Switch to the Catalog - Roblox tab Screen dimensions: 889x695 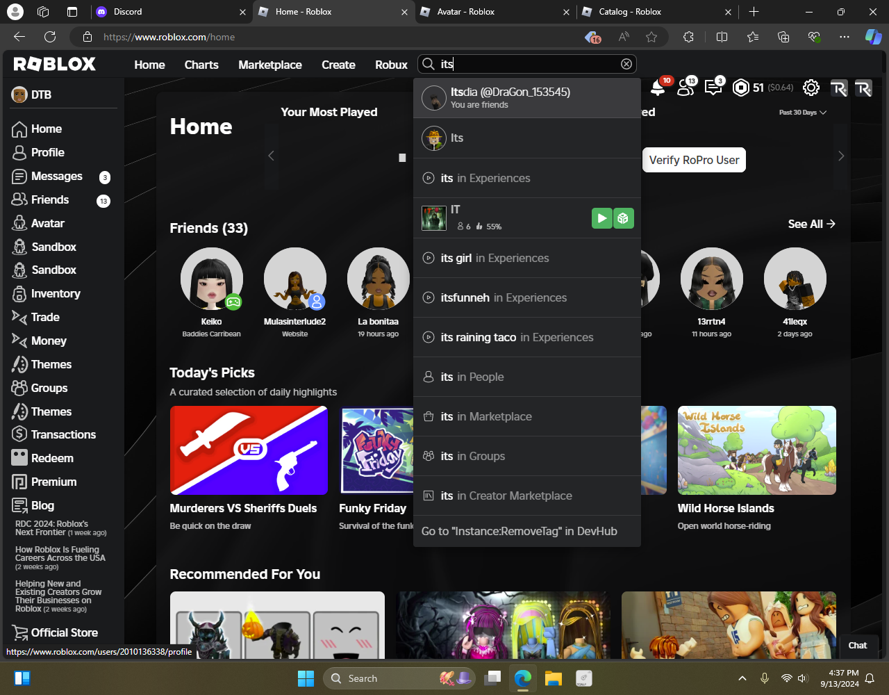point(658,12)
